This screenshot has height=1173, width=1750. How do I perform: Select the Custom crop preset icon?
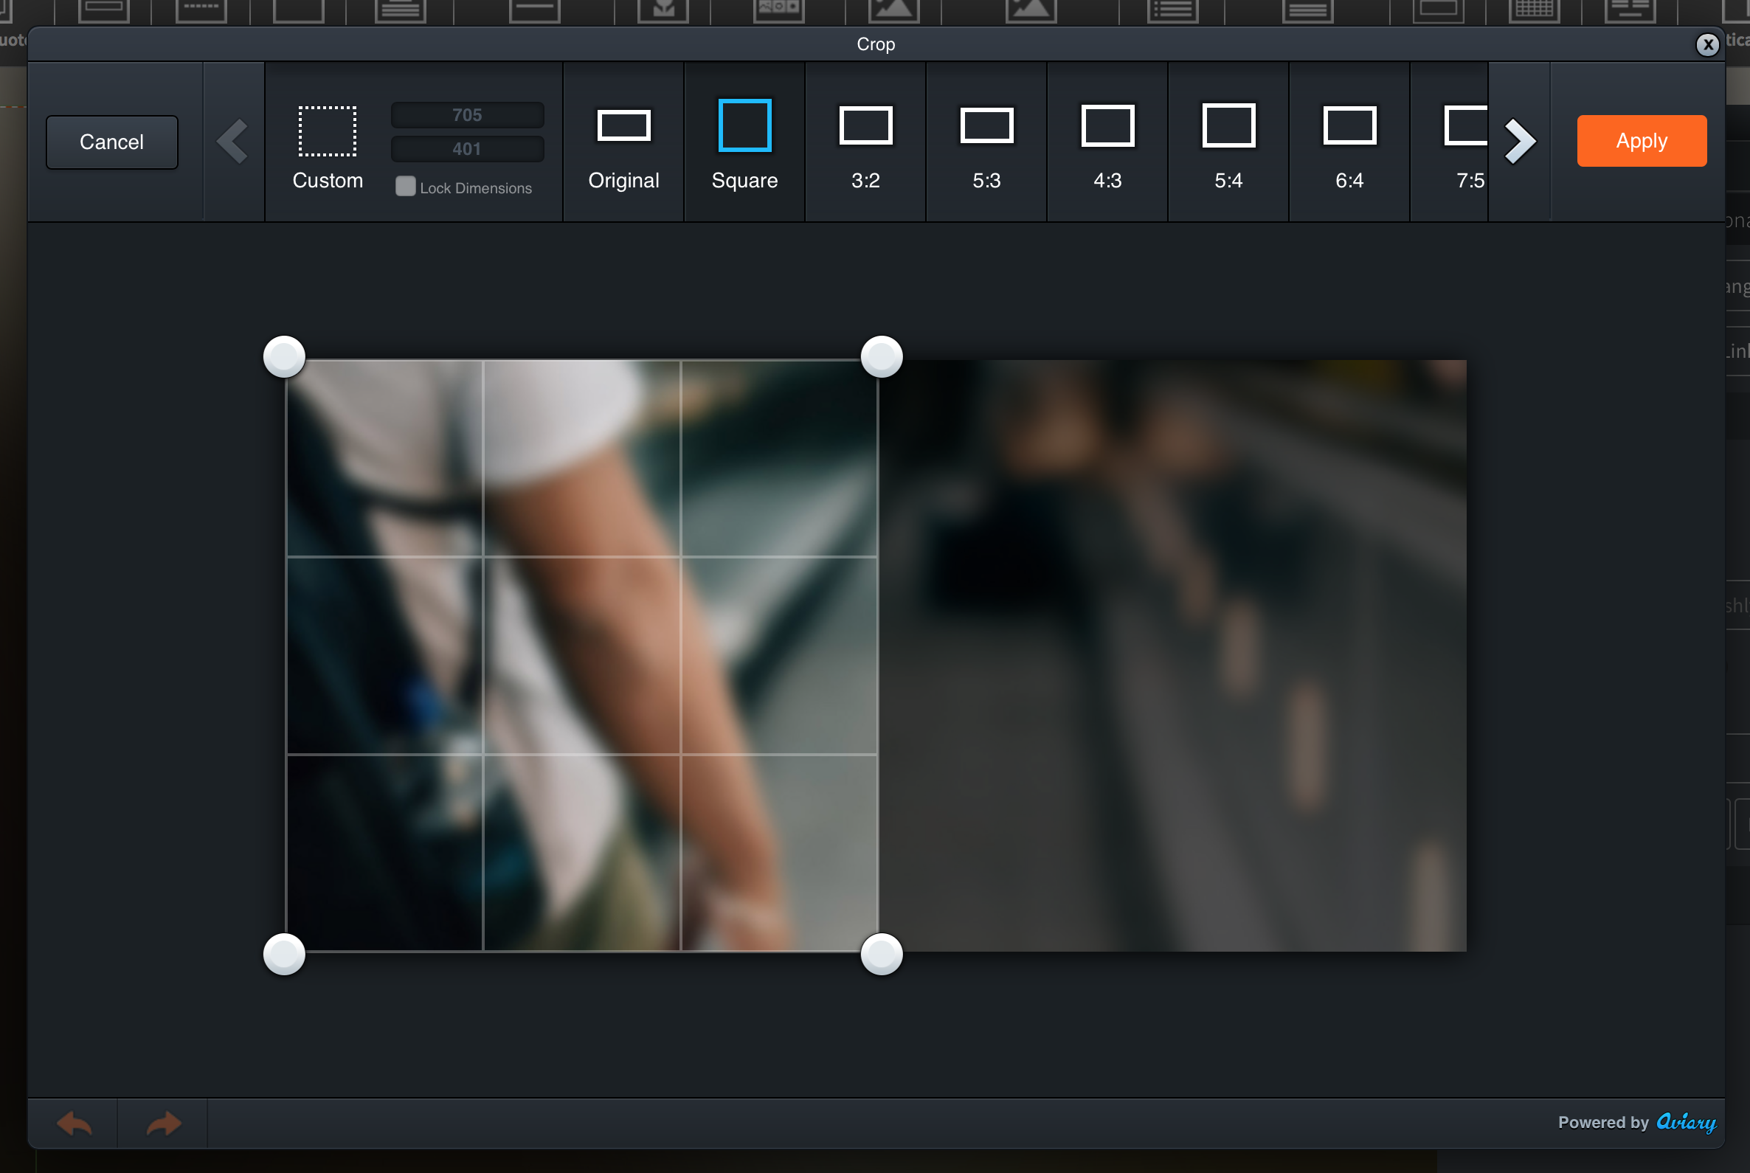(327, 131)
